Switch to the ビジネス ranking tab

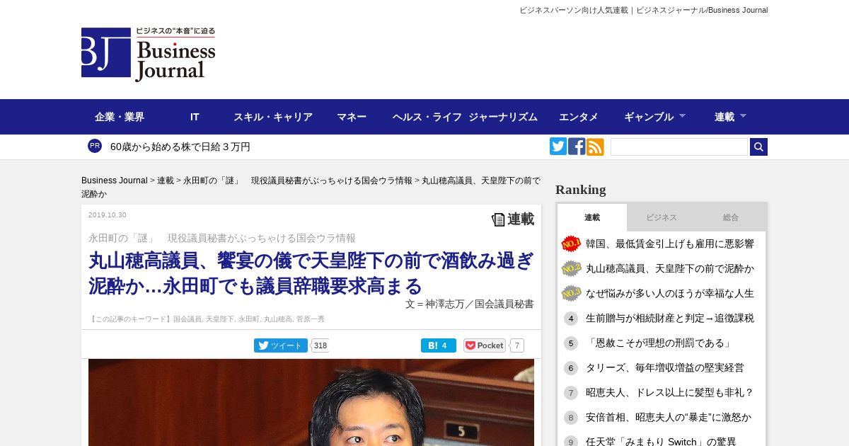pyautogui.click(x=662, y=217)
